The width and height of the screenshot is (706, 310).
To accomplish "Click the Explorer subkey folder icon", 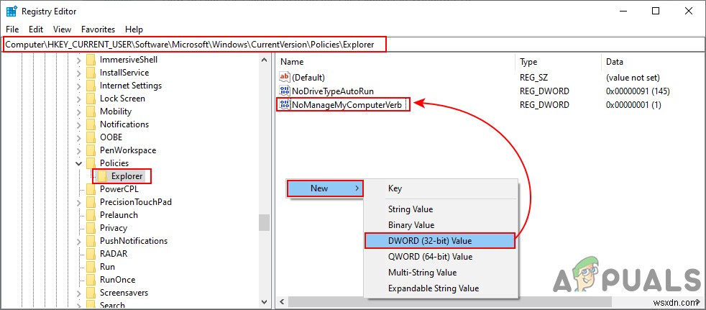I will pyautogui.click(x=103, y=176).
